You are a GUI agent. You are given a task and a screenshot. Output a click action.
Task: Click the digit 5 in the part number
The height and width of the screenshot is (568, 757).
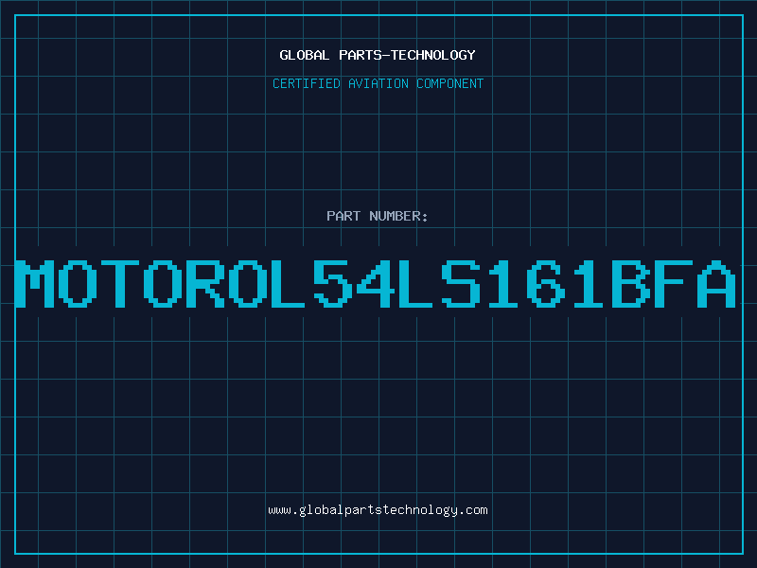click(x=333, y=284)
